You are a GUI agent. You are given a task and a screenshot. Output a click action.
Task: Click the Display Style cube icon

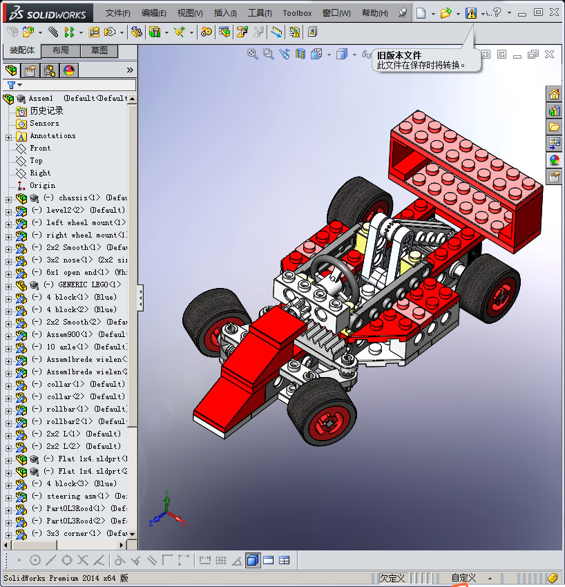(342, 55)
